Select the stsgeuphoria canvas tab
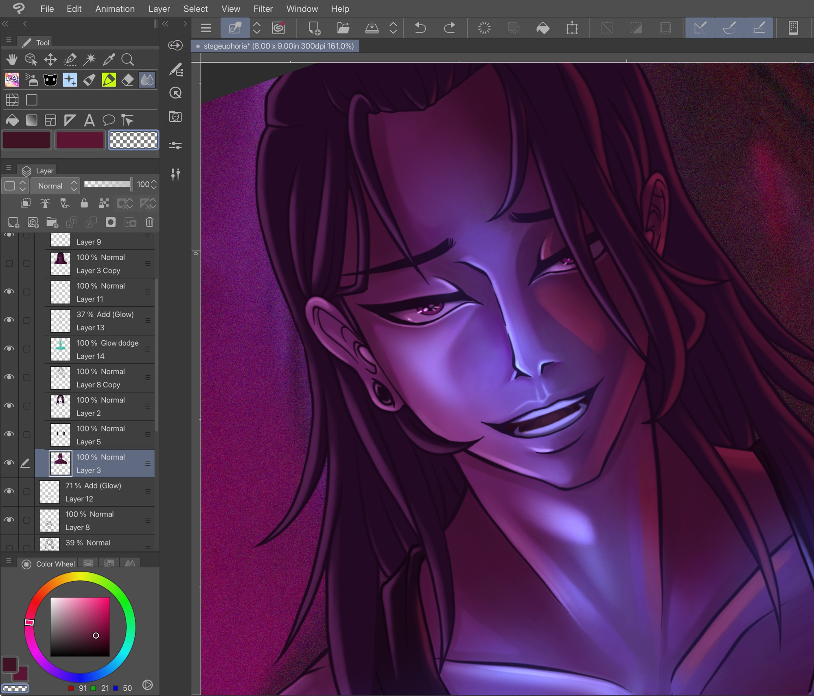The height and width of the screenshot is (696, 814). (275, 46)
